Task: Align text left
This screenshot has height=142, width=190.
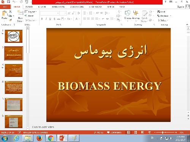Action: pos(84,19)
